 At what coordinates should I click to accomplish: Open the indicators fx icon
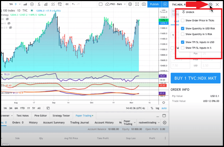tap(39, 4)
